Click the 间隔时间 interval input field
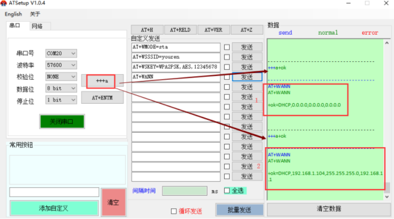The width and height of the screenshot is (394, 219). 184,191
